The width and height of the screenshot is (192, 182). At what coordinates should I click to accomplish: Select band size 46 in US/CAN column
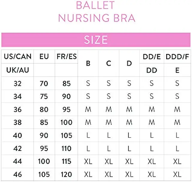pos(18,175)
